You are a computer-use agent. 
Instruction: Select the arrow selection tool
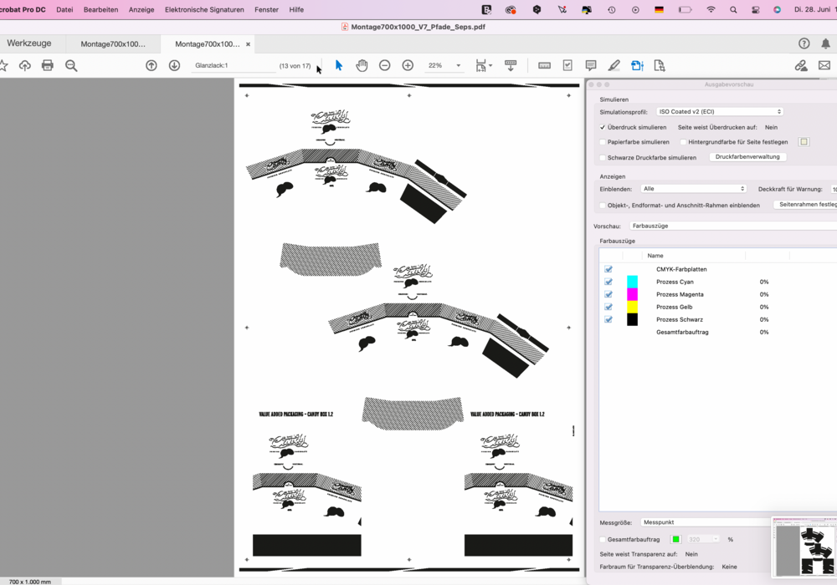point(338,65)
